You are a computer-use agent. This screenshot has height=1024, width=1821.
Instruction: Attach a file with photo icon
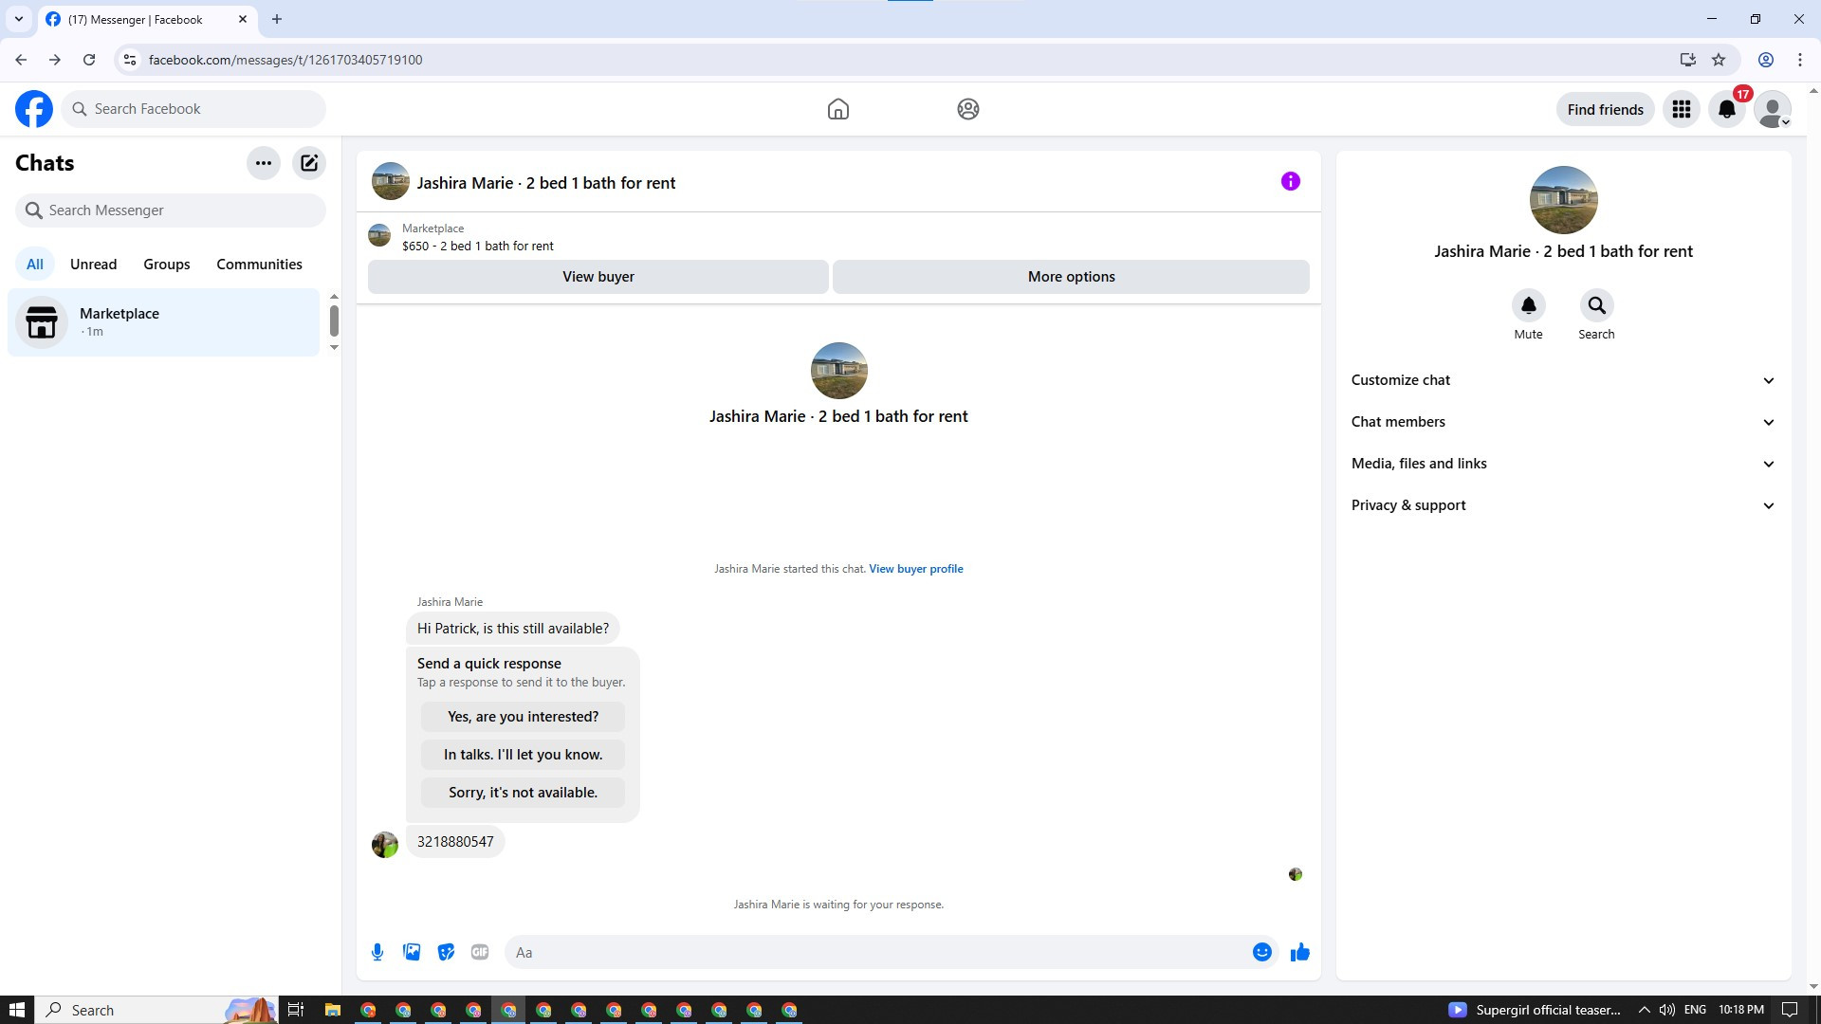coord(412,952)
